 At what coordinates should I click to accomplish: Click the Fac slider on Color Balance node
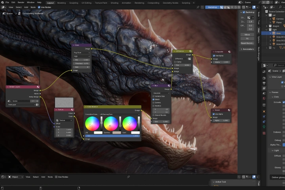pyautogui.click(x=112, y=136)
